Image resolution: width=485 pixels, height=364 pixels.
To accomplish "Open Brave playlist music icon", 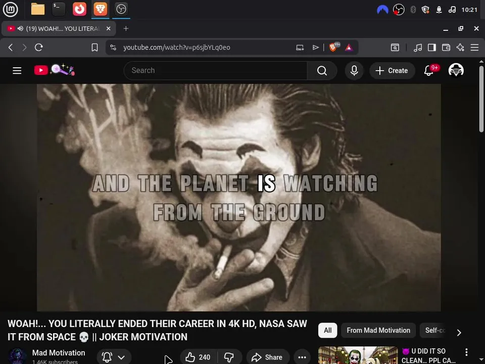I will pyautogui.click(x=418, y=48).
